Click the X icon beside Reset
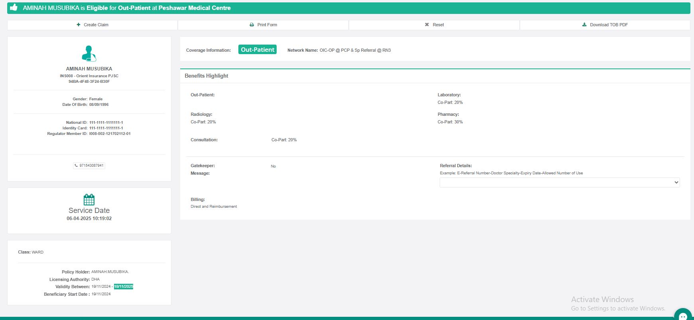 click(427, 25)
